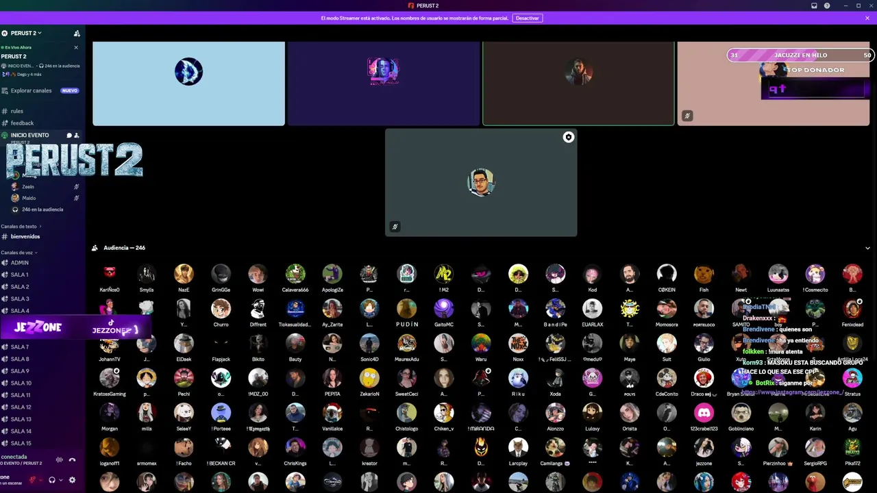This screenshot has height=493, width=877.
Task: Click muted mic icon on the pink tile
Action: (x=687, y=116)
